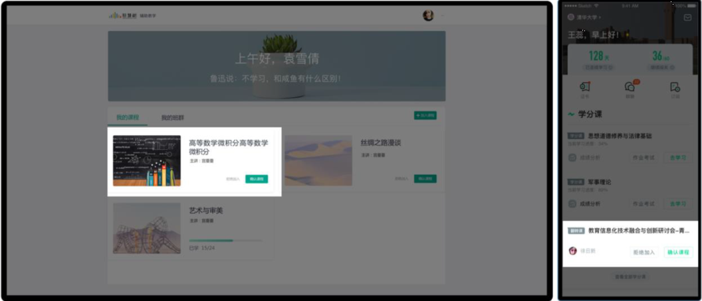Viewport: 702px width, 301px height.
Task: Tap the teacher avatar on the 教育信息化 card
Action: 572,251
